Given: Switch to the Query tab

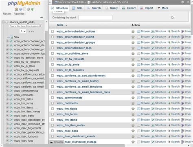Looking at the screenshot, I should tap(112, 8).
